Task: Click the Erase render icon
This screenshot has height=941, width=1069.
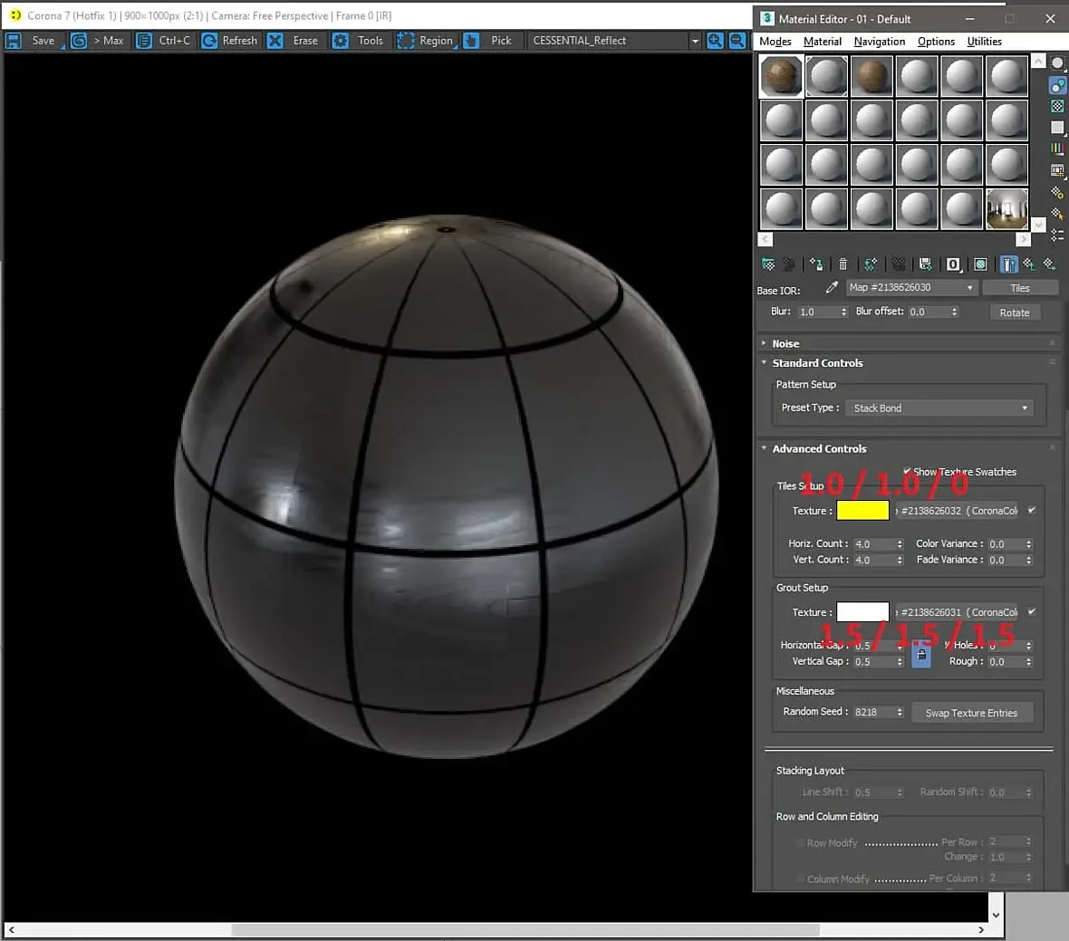Action: [x=275, y=41]
